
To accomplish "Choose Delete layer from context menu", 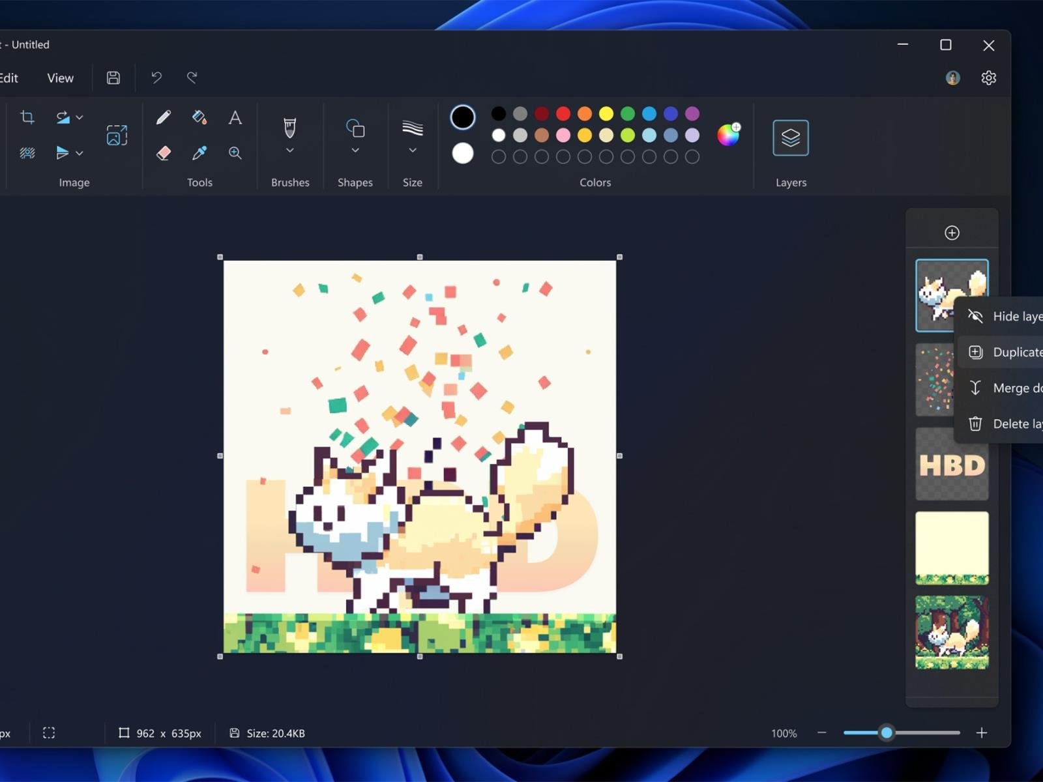I will coord(1000,424).
